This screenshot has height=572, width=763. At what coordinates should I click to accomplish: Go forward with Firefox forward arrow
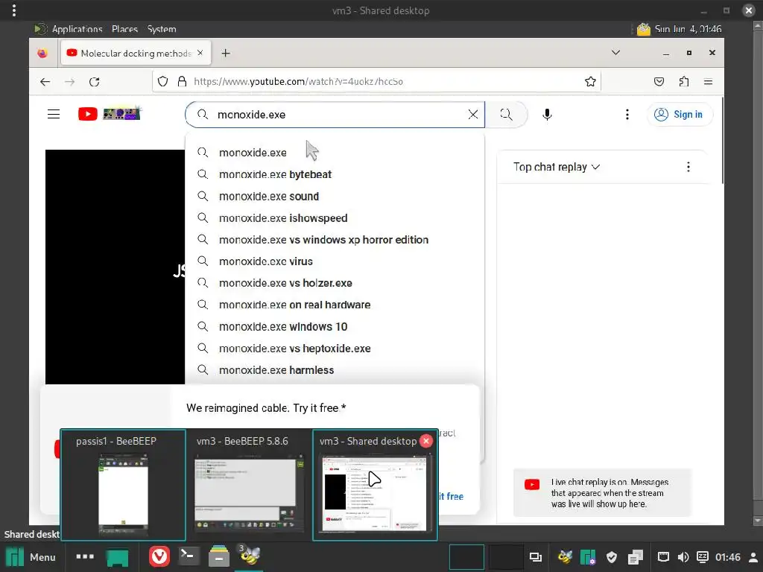[69, 82]
